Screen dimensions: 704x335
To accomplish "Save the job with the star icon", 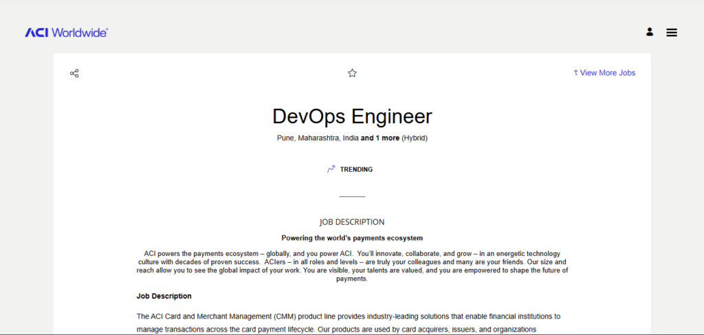I will pyautogui.click(x=352, y=73).
